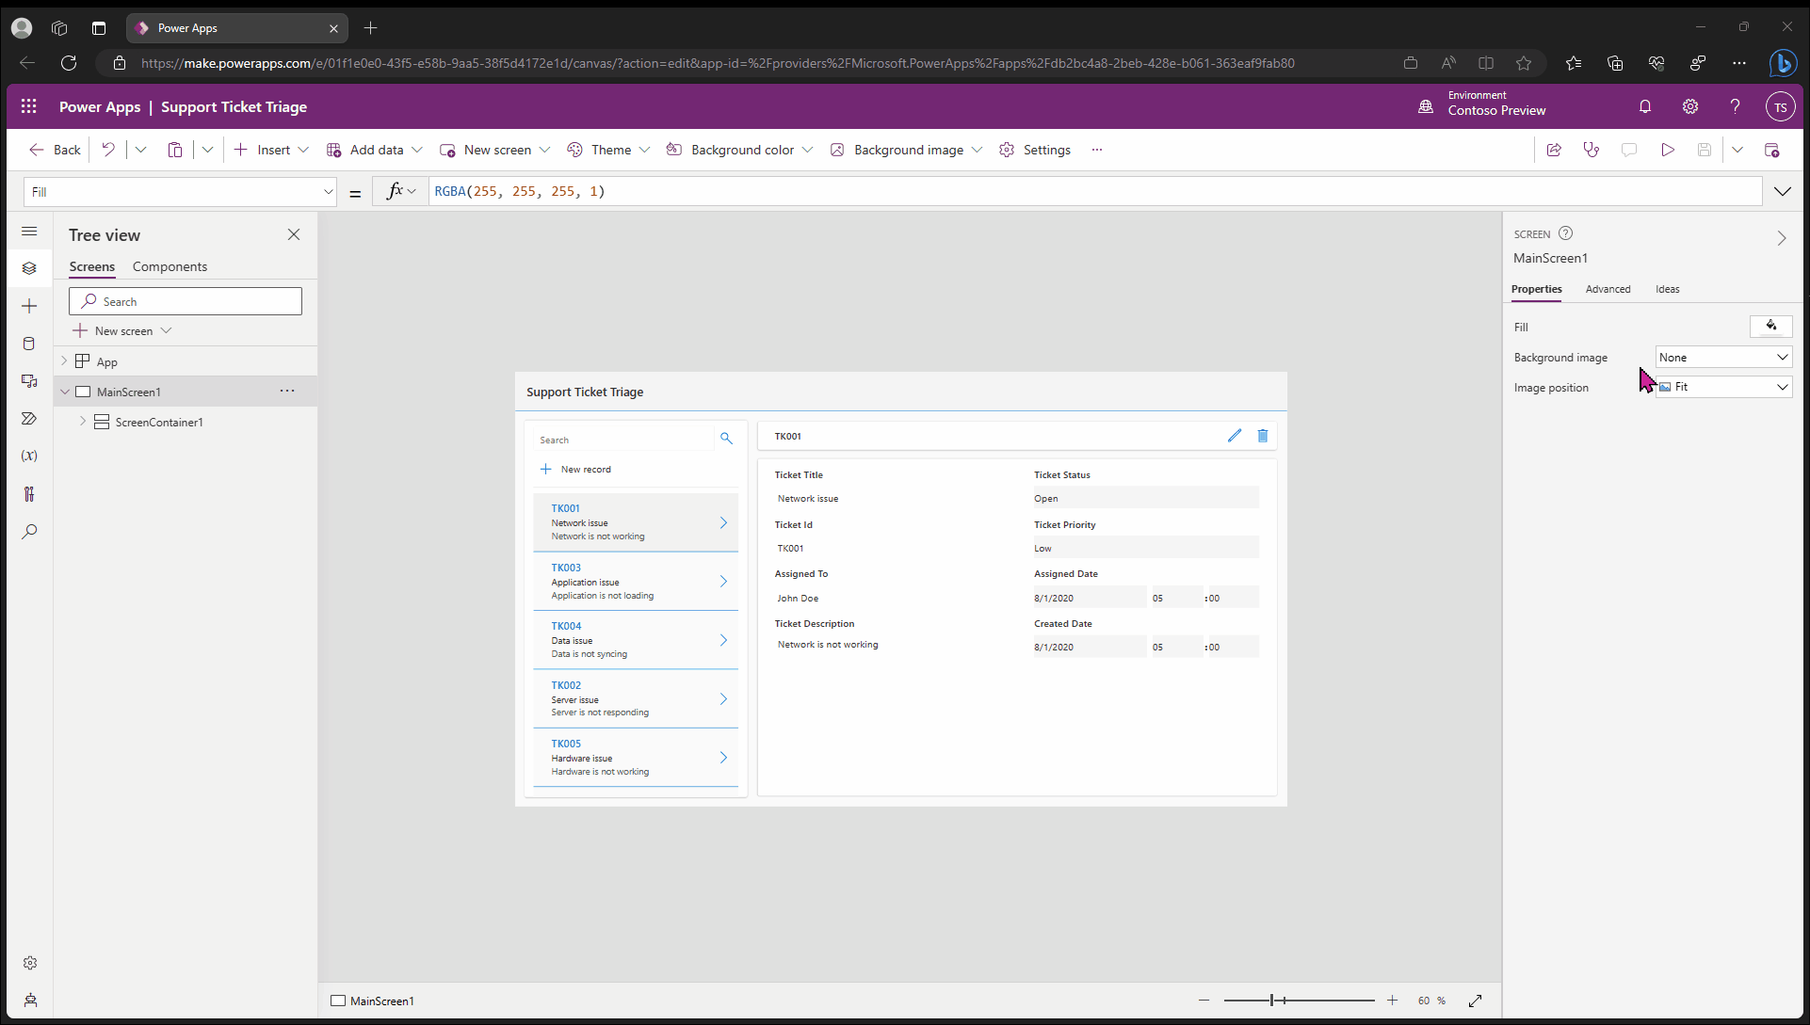Run the App checker stethoscope icon
1810x1025 pixels.
pos(1592,150)
